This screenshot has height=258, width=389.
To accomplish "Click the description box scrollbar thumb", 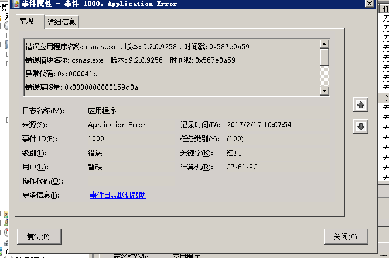I will pyautogui.click(x=324, y=57).
